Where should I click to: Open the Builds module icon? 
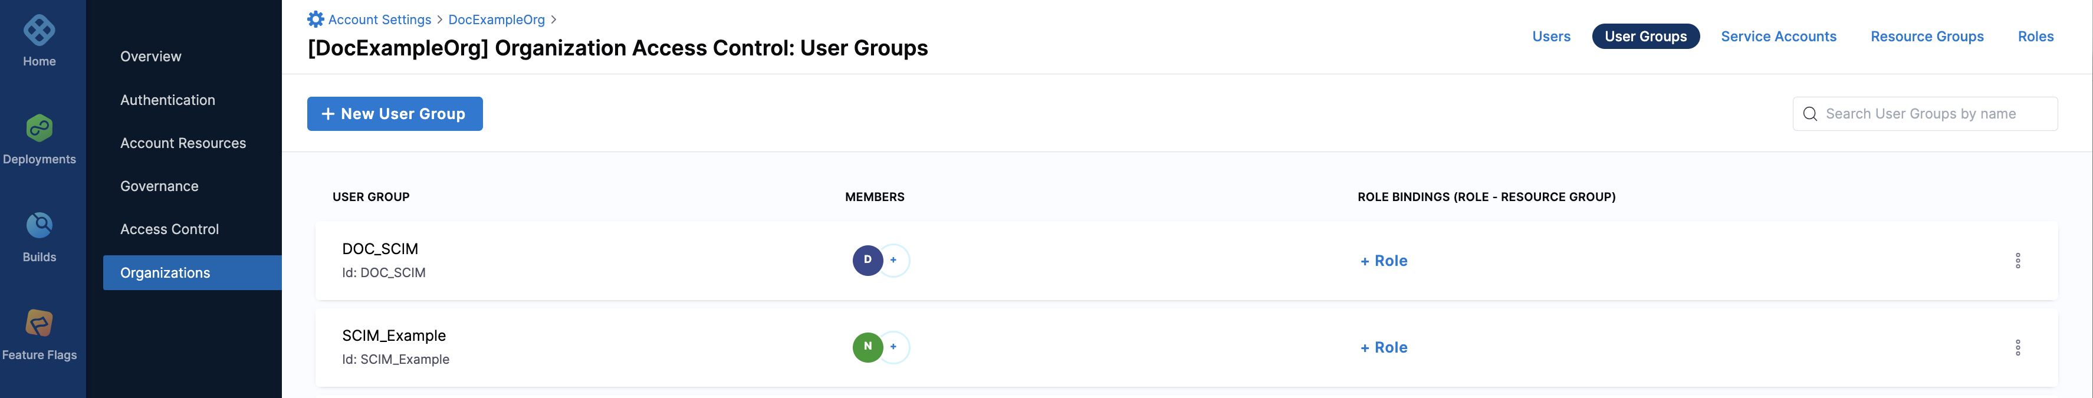(39, 225)
